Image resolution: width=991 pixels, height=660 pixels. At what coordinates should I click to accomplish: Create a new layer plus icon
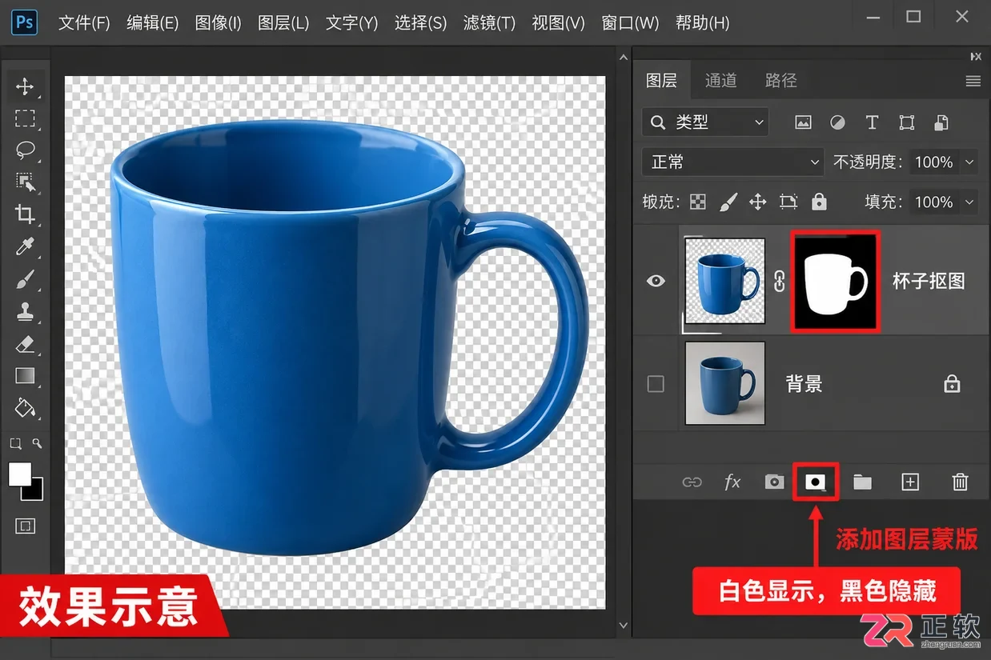(x=910, y=482)
